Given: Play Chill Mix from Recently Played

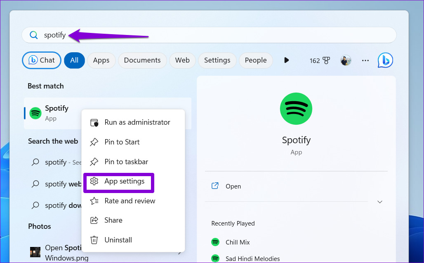Looking at the screenshot, I should click(238, 242).
